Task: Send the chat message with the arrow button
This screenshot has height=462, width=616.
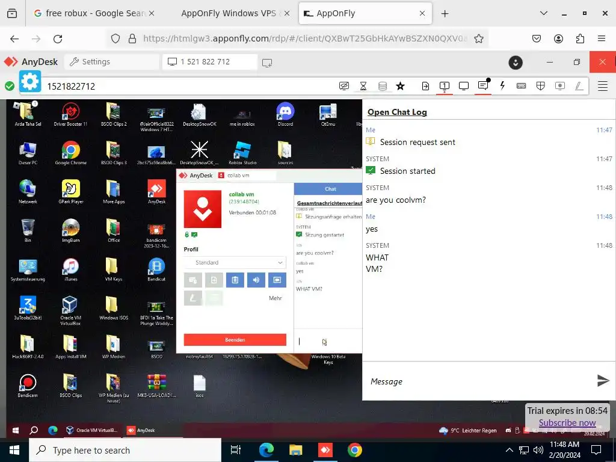Action: click(x=603, y=380)
